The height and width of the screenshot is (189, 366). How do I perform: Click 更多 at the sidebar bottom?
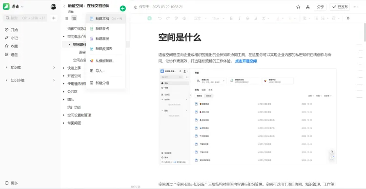click(11, 183)
